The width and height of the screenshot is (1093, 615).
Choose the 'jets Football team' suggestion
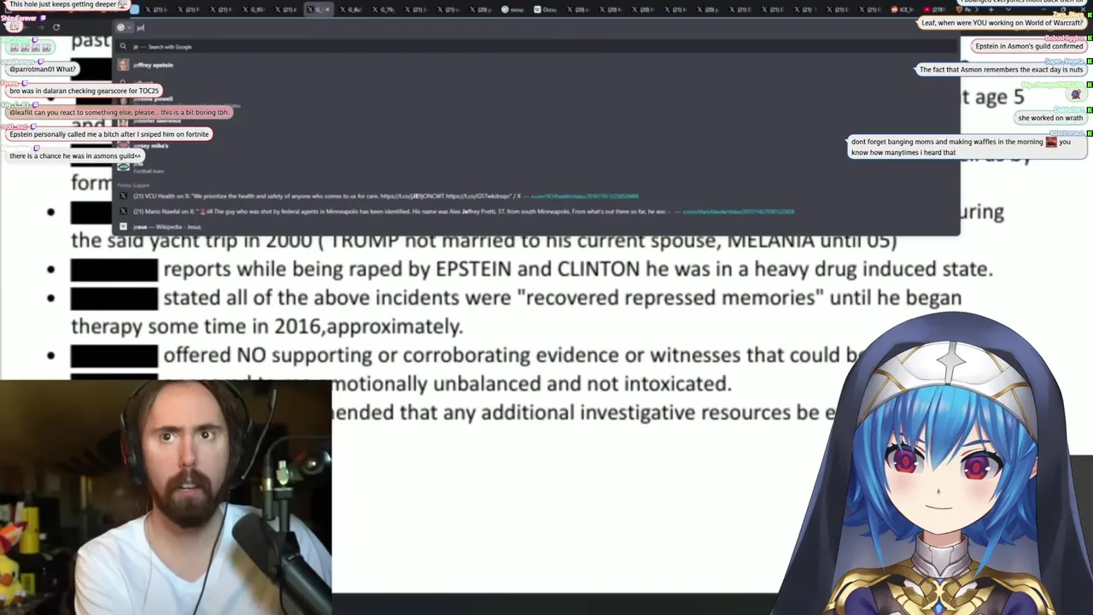pyautogui.click(x=536, y=167)
